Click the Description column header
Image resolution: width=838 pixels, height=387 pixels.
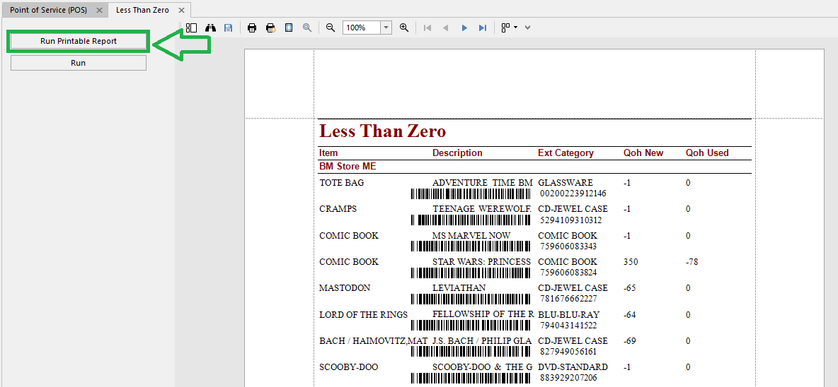tap(457, 153)
